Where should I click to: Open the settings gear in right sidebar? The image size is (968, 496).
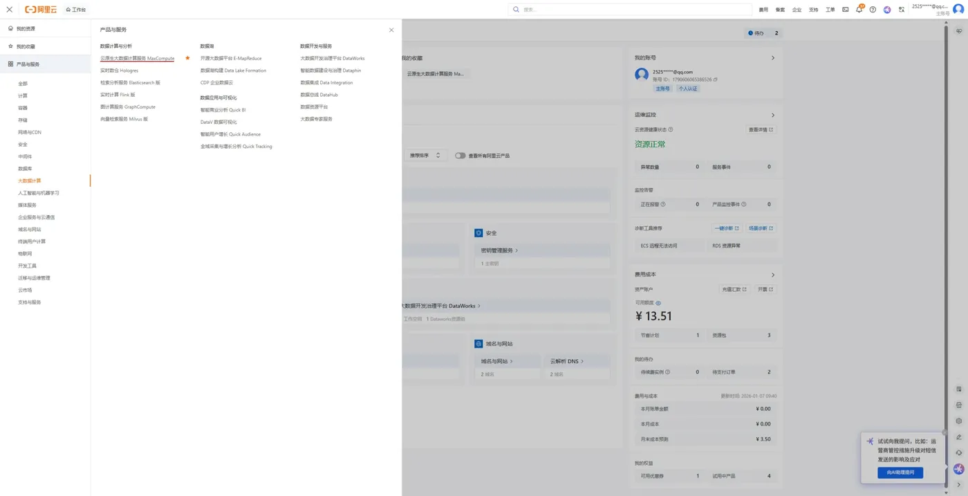click(x=959, y=421)
